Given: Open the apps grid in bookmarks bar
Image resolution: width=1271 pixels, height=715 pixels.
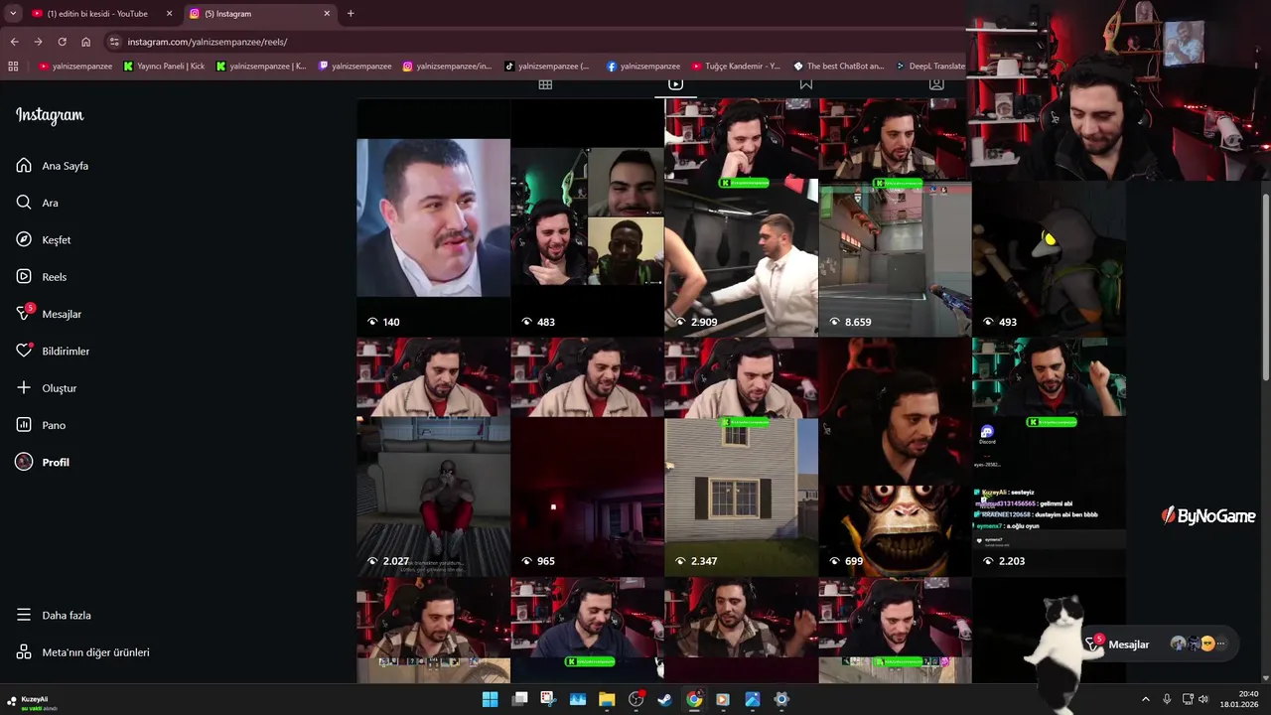Looking at the screenshot, I should pos(13,67).
